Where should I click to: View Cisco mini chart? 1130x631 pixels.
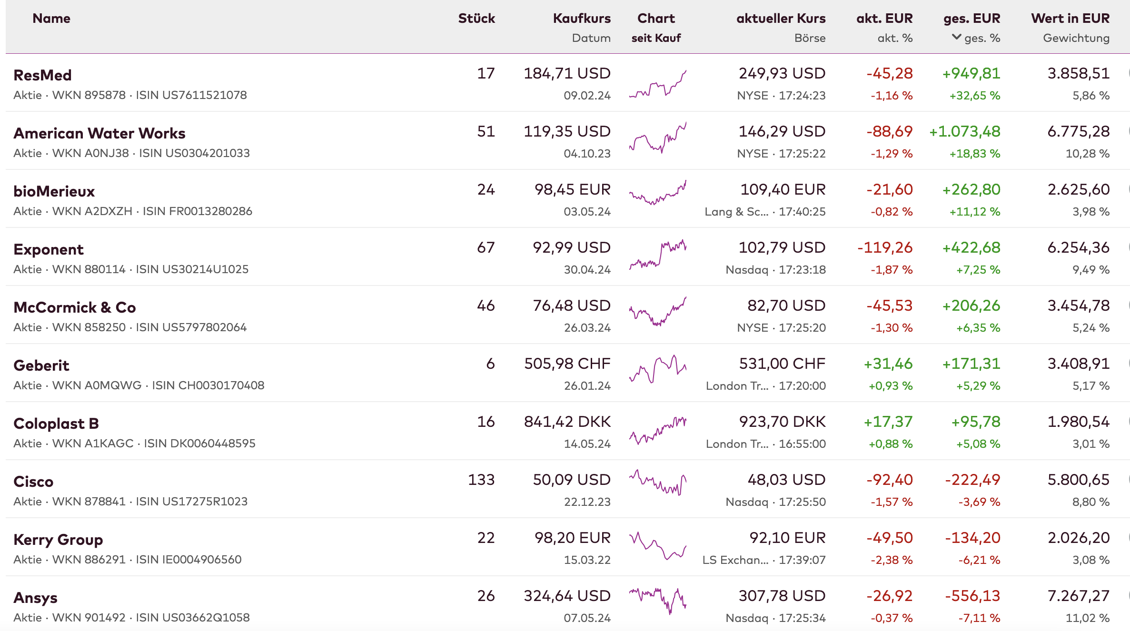(658, 483)
